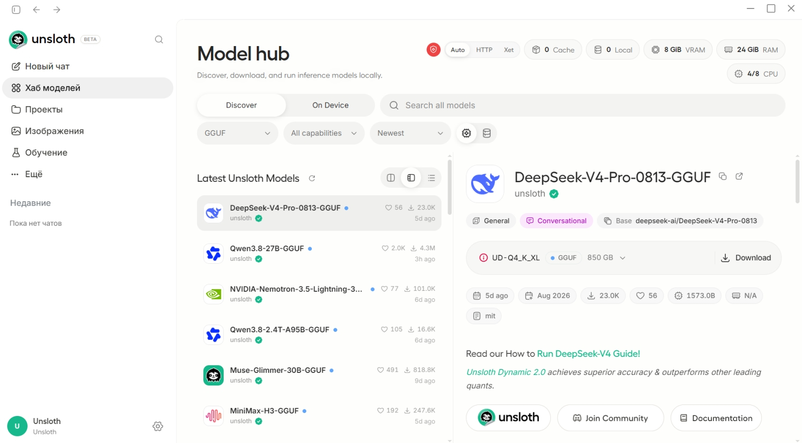Copy the DeepSeek-V4-Pro-0813-GGUF model name
This screenshot has width=802, height=443.
723,176
